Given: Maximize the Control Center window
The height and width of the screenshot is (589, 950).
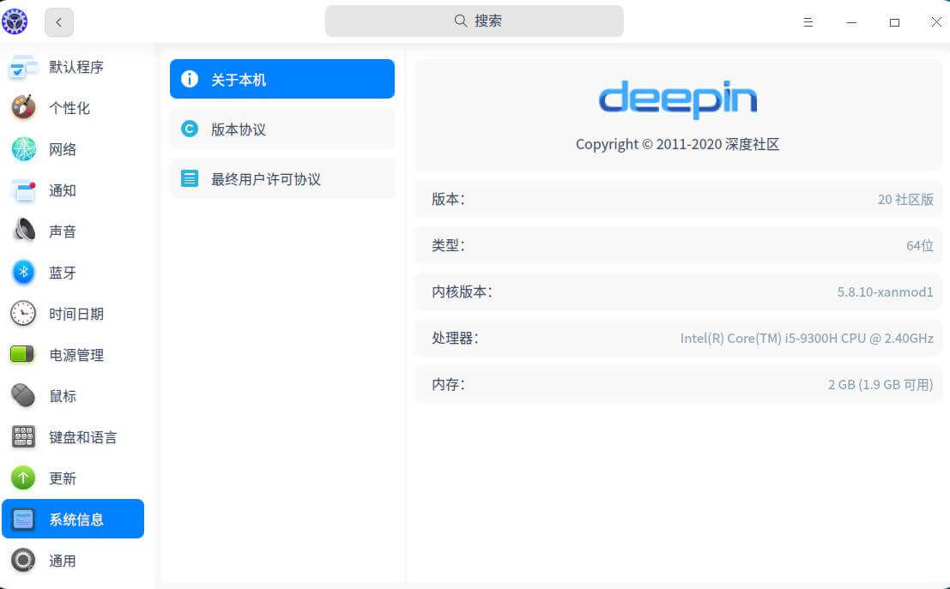Looking at the screenshot, I should click(894, 22).
